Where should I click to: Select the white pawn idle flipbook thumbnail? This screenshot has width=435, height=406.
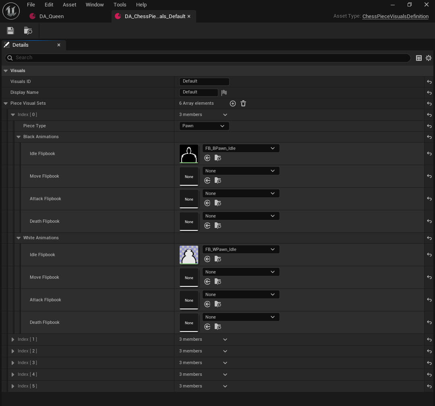(189, 255)
